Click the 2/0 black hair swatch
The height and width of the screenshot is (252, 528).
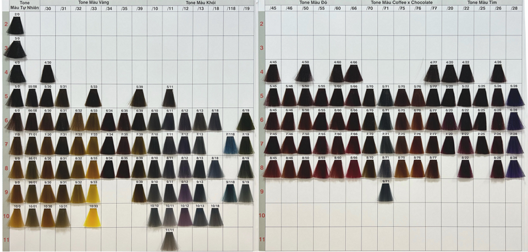[16, 25]
